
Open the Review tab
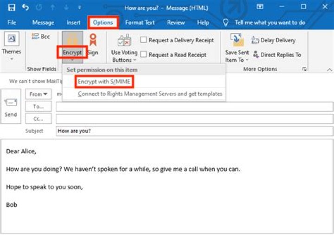[x=176, y=23]
